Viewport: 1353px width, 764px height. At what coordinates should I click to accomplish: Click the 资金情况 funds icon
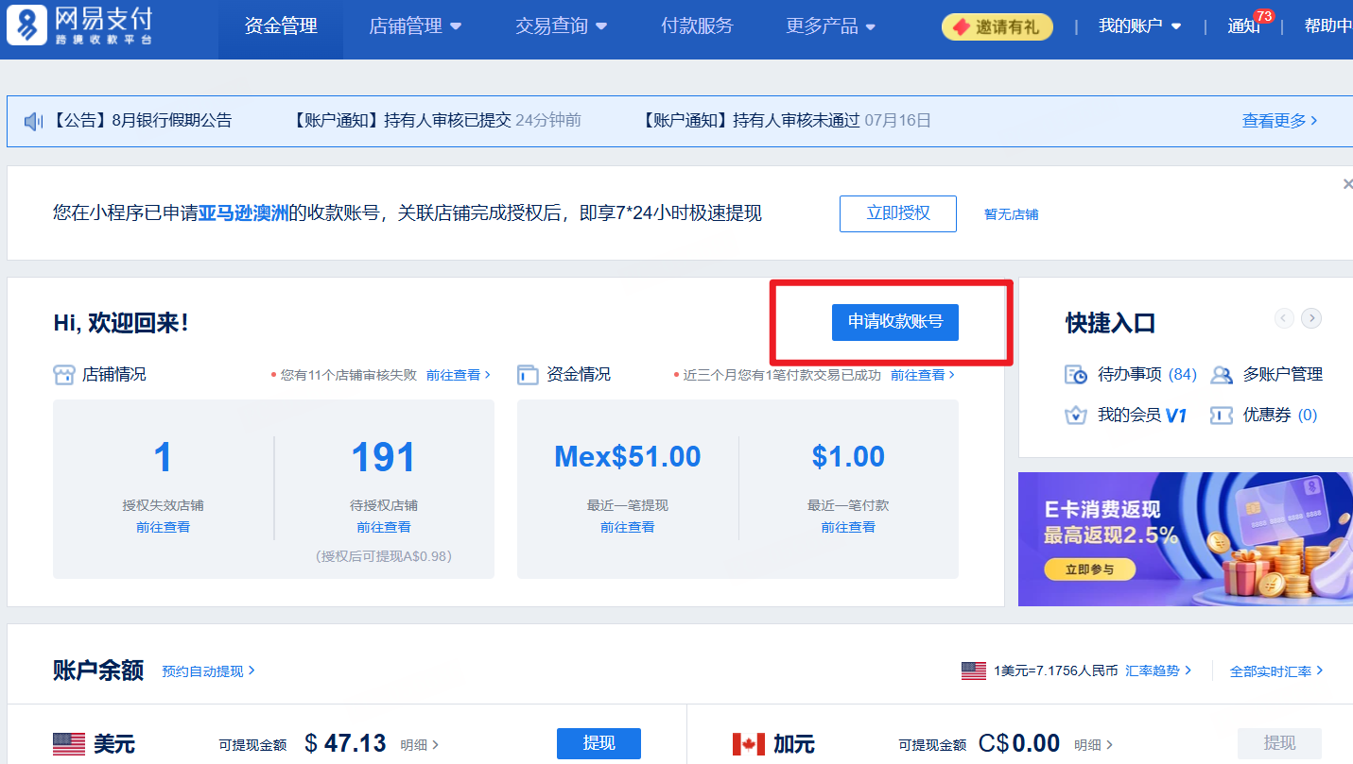tap(527, 373)
